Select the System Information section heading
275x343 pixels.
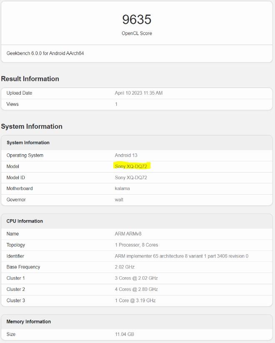click(32, 126)
